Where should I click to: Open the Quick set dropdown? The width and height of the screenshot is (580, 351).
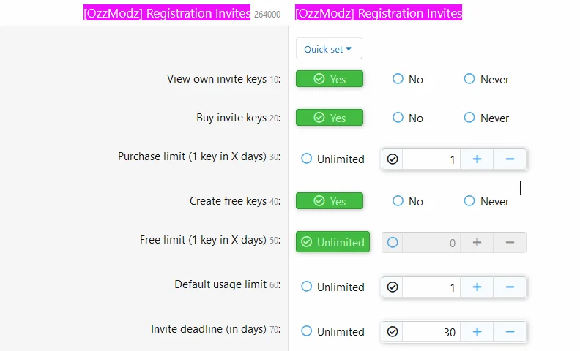[329, 49]
